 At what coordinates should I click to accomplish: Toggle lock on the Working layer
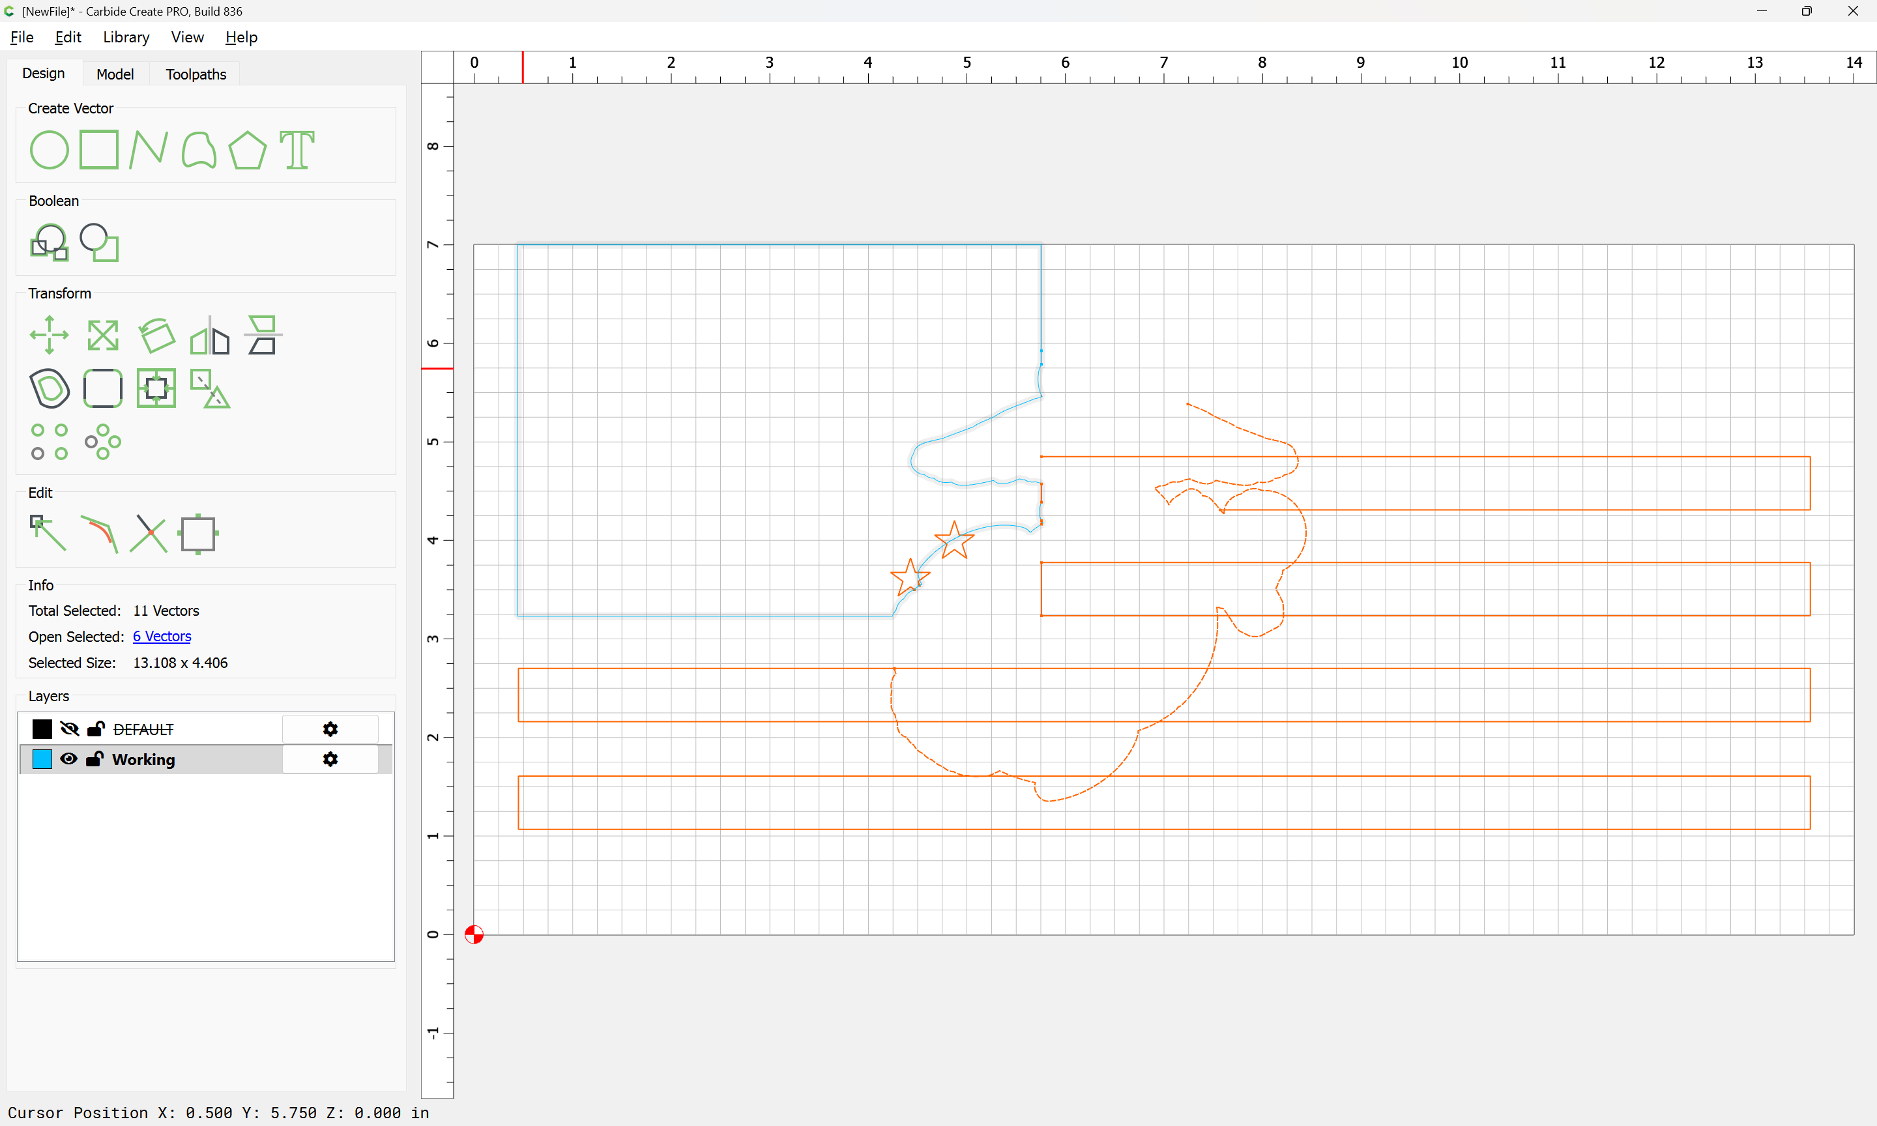pos(95,758)
